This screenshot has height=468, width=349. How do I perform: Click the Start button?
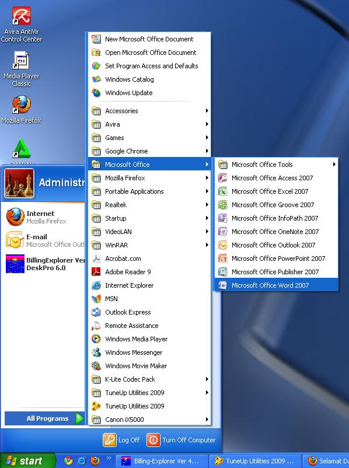pyautogui.click(x=28, y=461)
